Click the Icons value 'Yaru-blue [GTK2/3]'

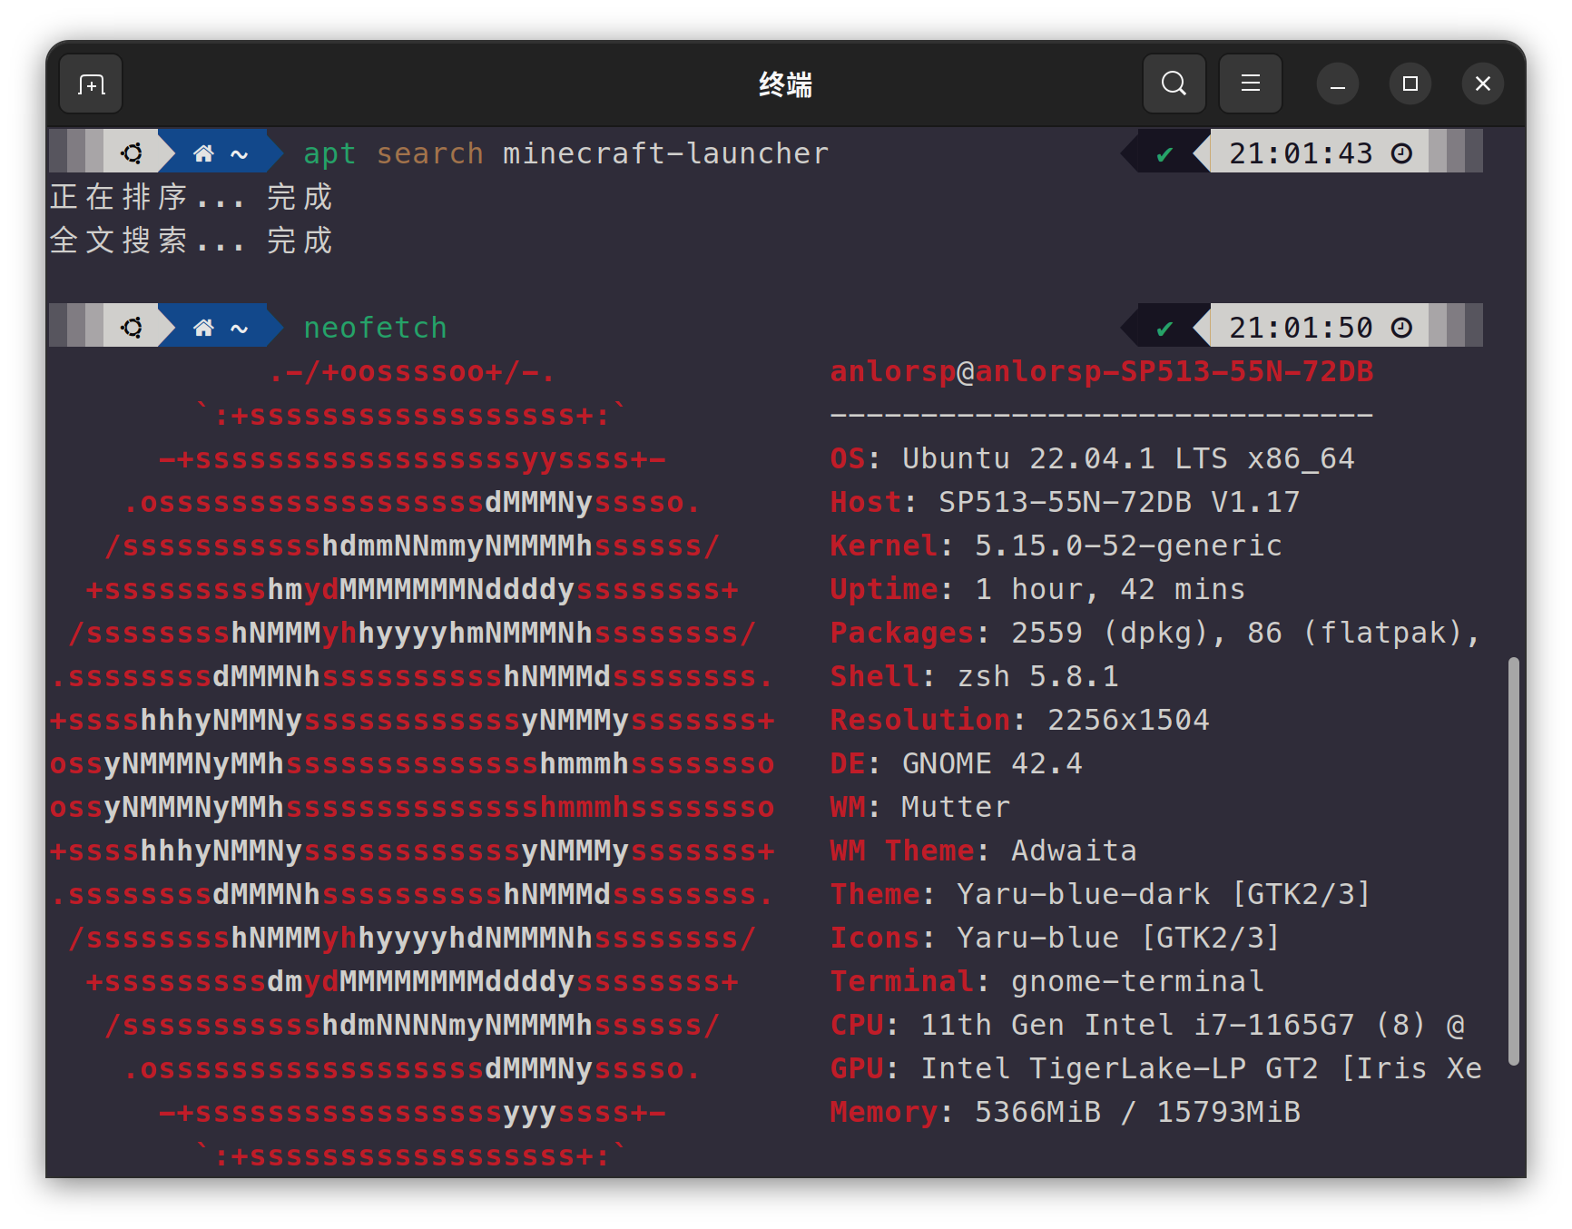click(x=1118, y=938)
